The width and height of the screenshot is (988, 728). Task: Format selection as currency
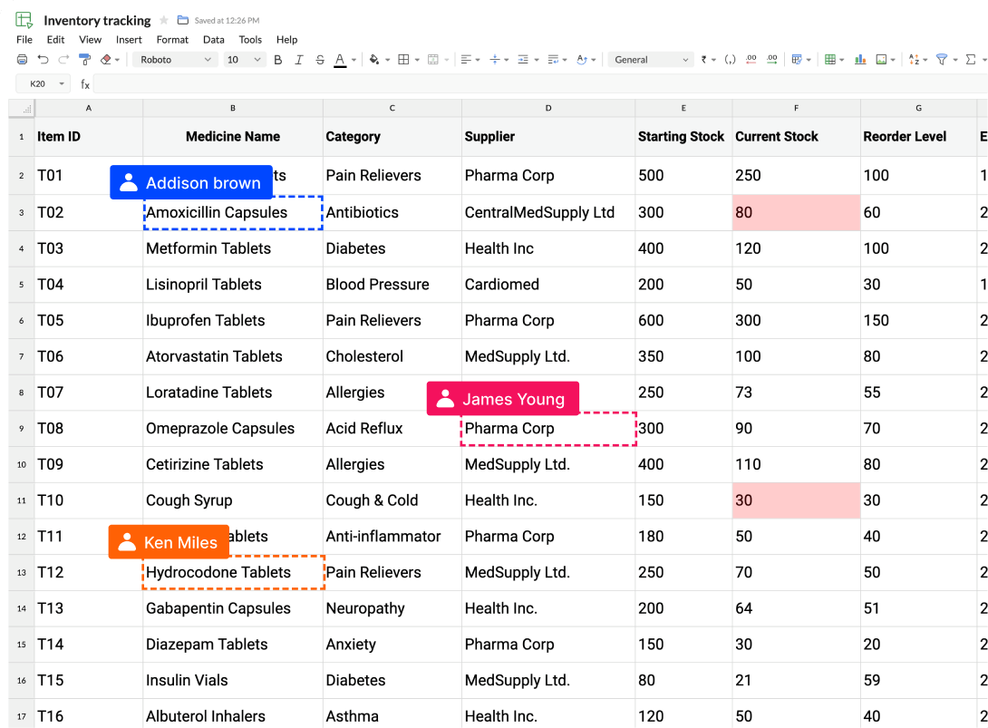pyautogui.click(x=702, y=59)
